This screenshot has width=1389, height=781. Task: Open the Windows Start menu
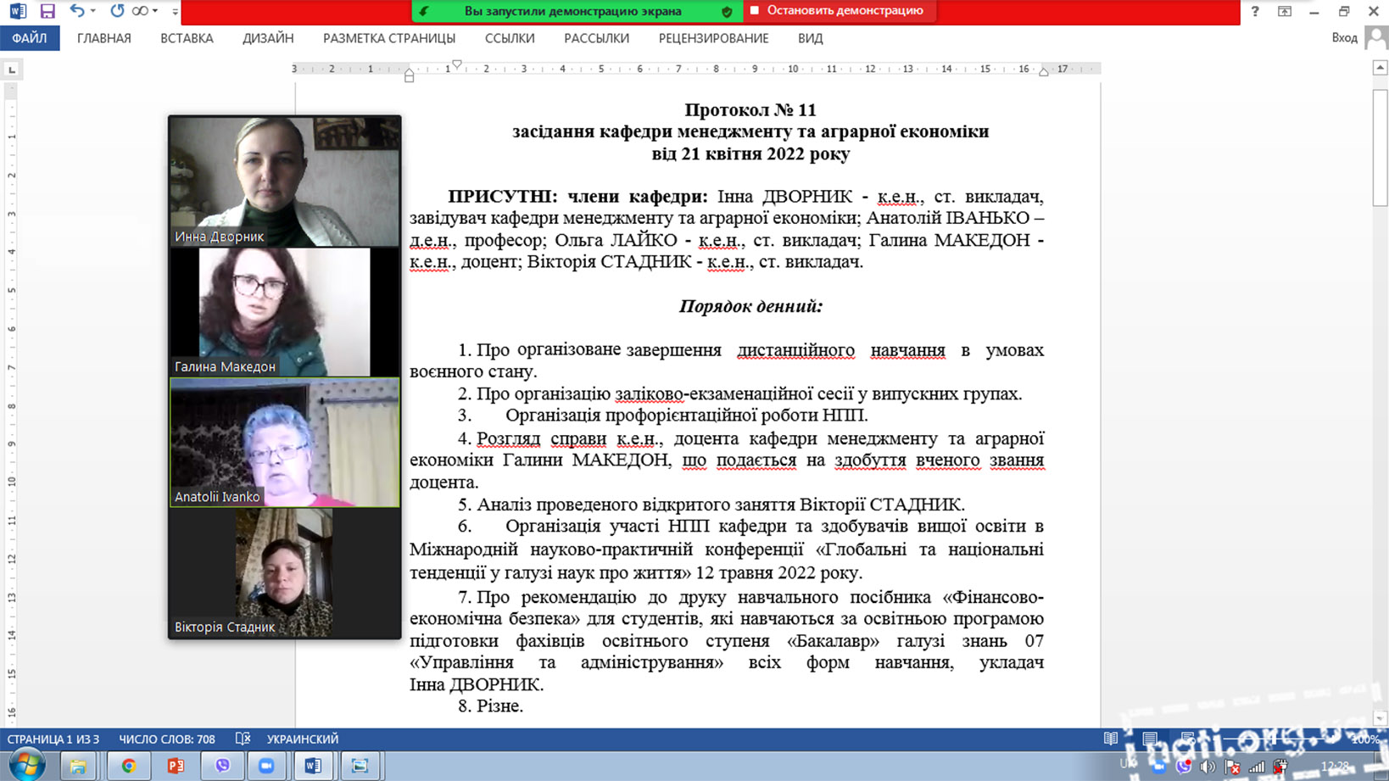click(x=26, y=765)
